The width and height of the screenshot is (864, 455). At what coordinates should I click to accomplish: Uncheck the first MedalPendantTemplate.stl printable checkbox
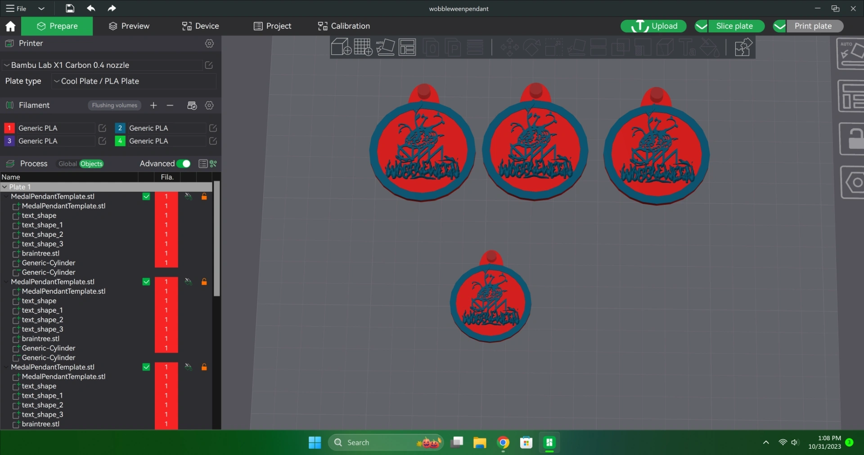point(146,196)
